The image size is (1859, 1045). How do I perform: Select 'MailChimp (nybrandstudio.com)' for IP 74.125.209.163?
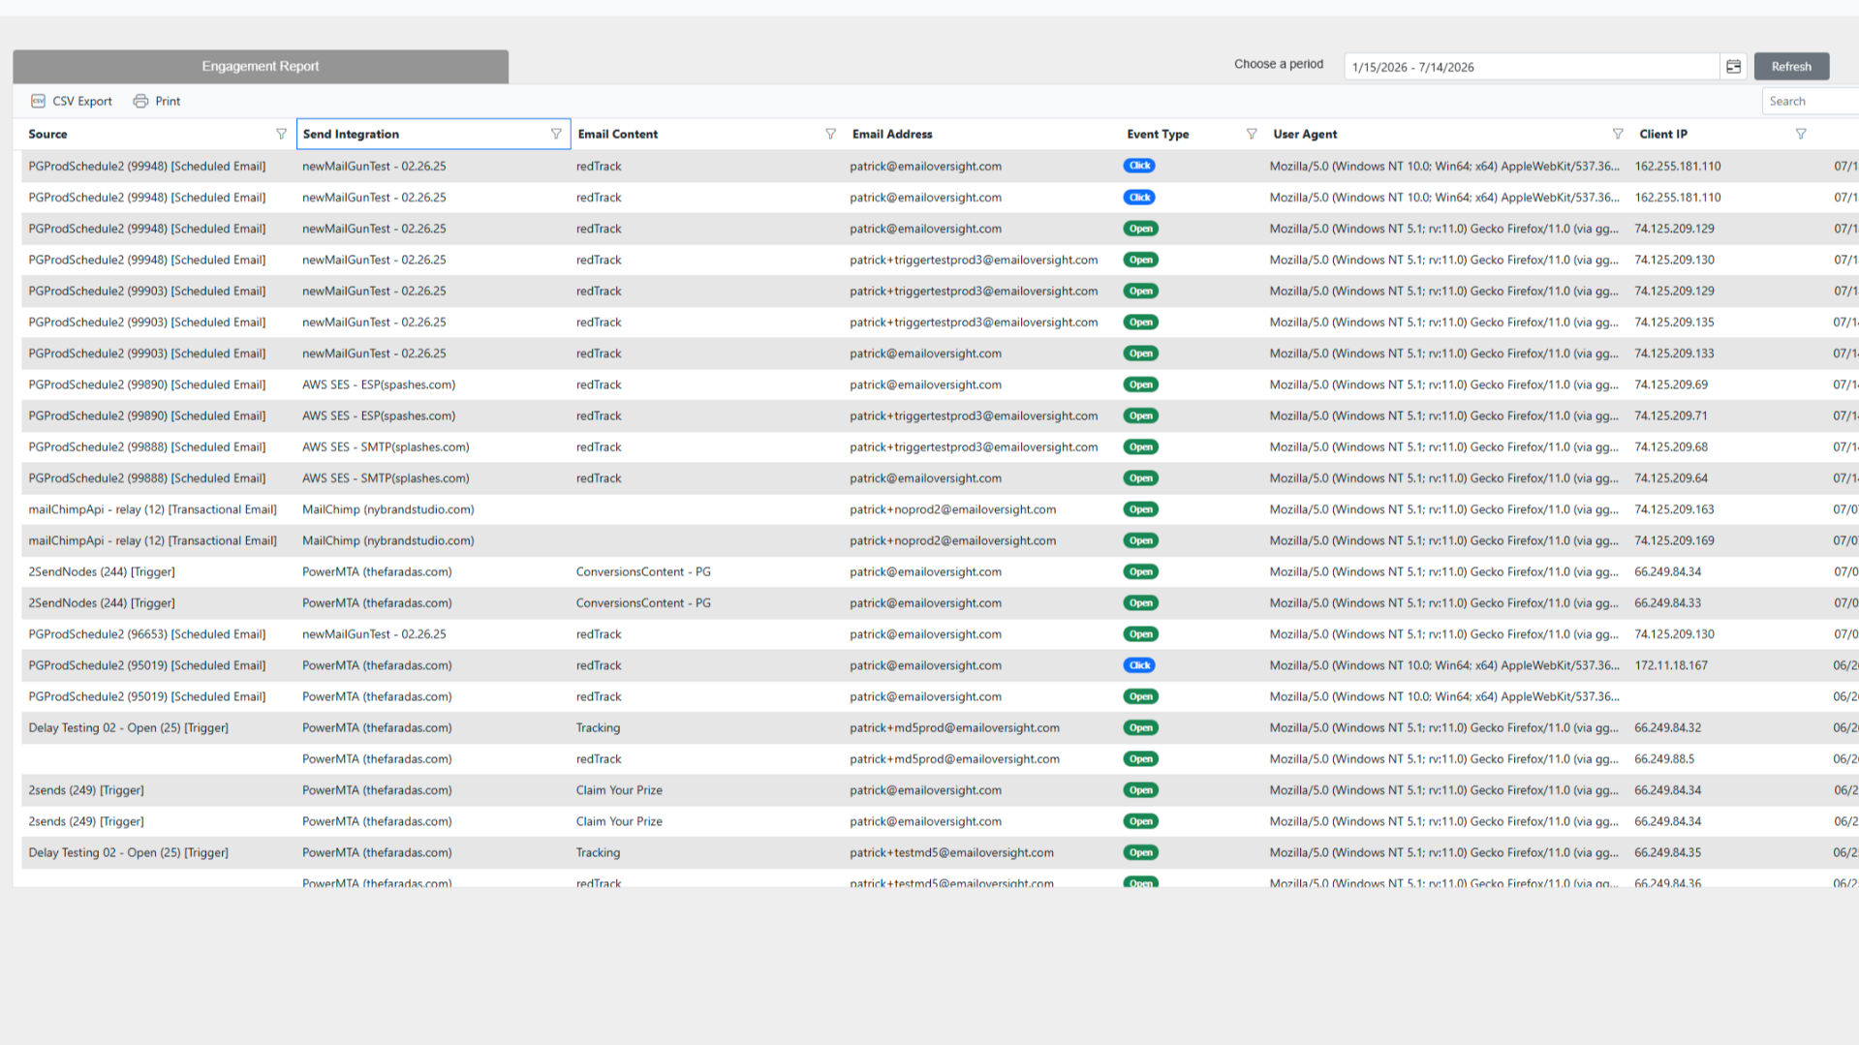[x=387, y=509]
